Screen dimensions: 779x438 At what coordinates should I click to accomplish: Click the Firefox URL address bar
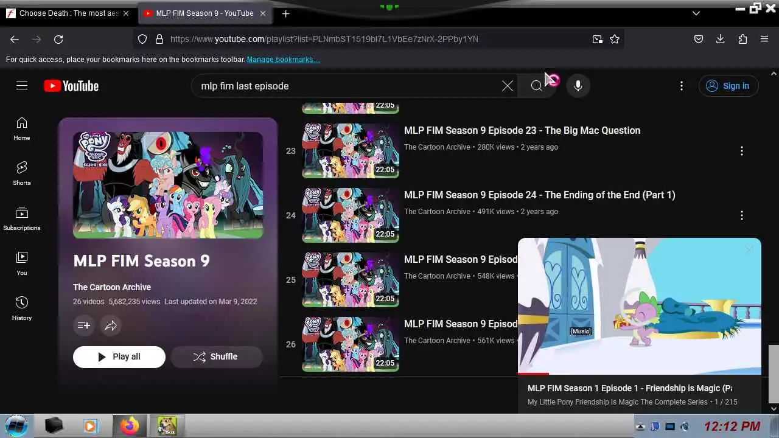pos(377,39)
